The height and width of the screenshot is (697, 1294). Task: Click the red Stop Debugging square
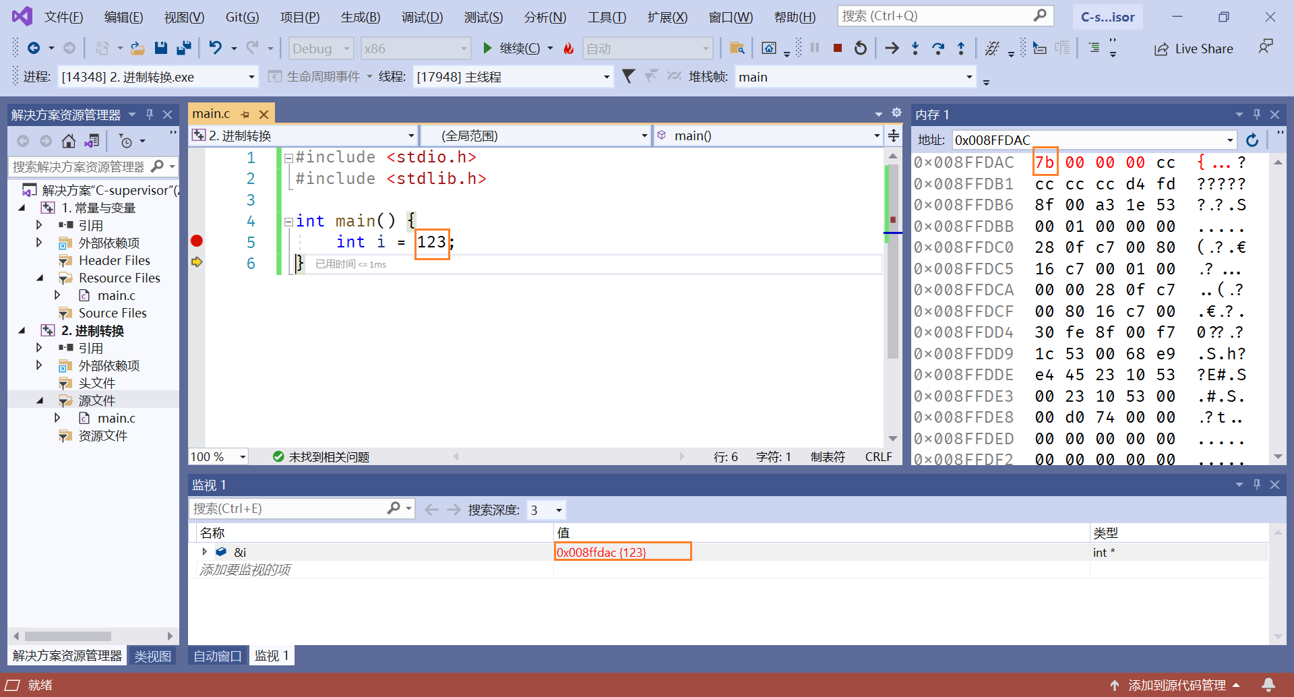point(838,48)
